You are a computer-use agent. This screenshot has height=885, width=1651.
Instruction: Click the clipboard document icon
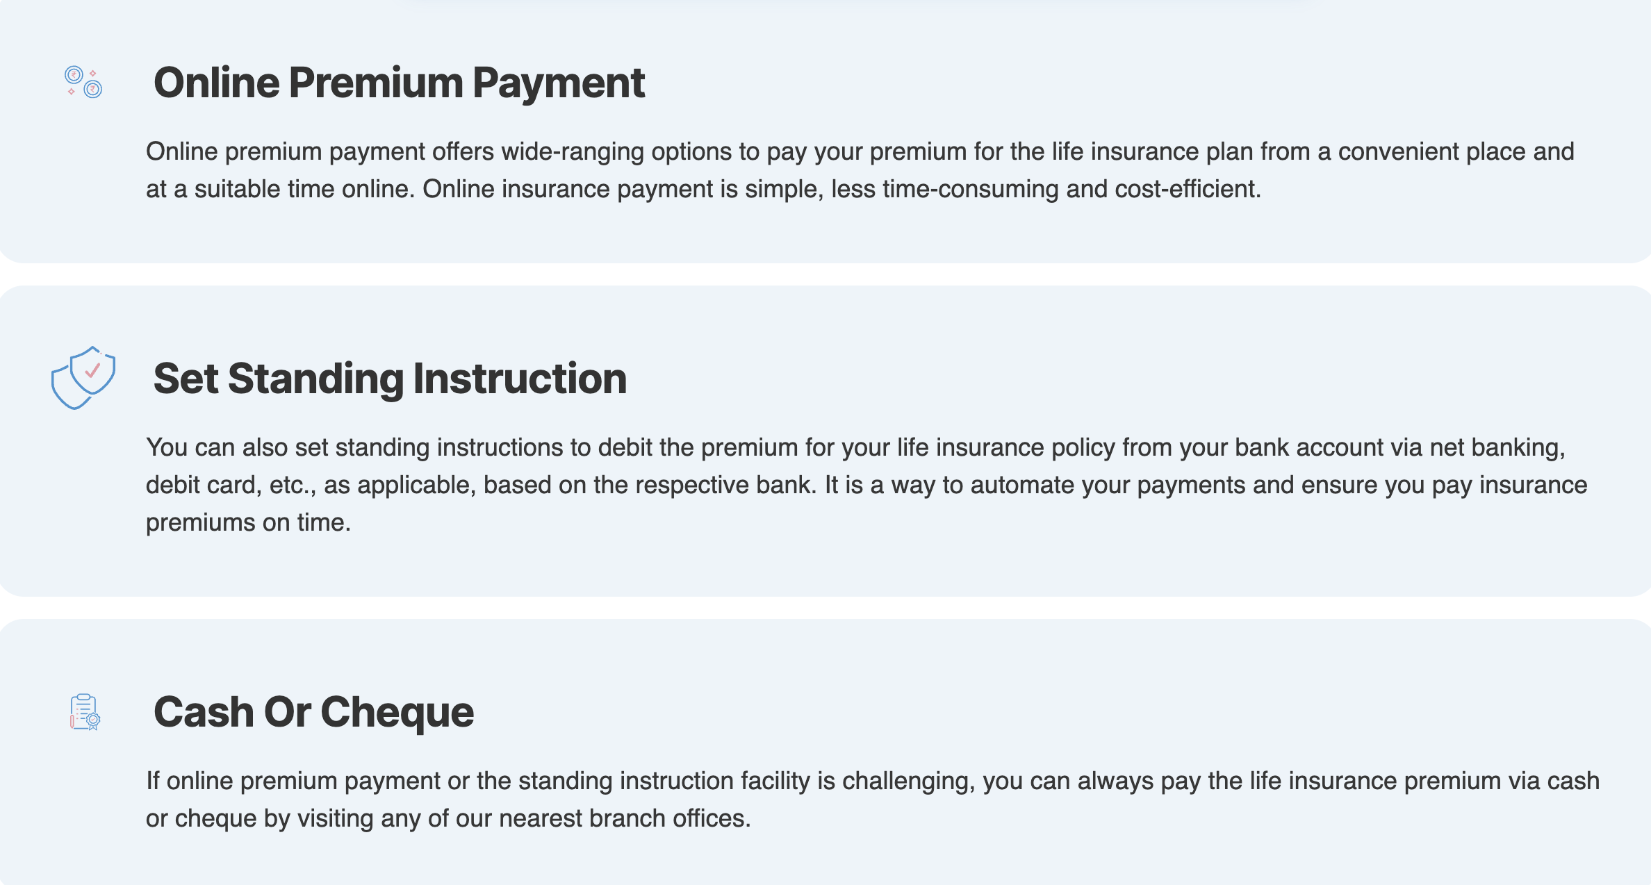tap(85, 712)
